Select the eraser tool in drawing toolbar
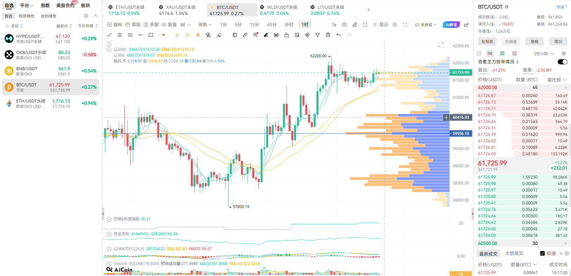The image size is (571, 276). (266, 35)
